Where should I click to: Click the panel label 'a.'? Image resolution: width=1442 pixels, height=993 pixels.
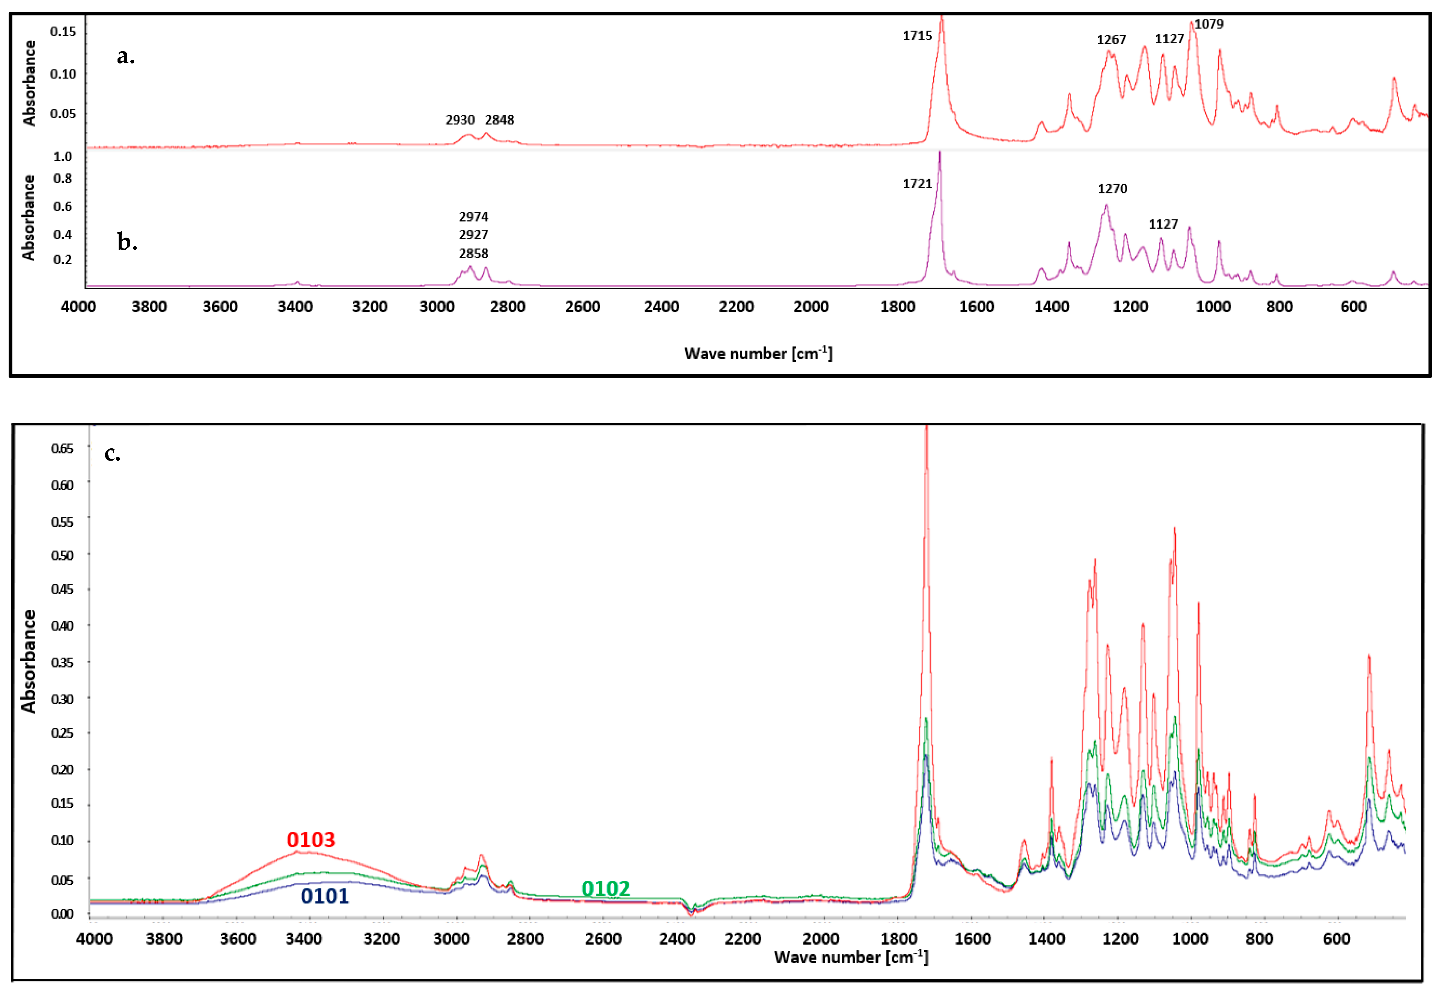(x=126, y=57)
